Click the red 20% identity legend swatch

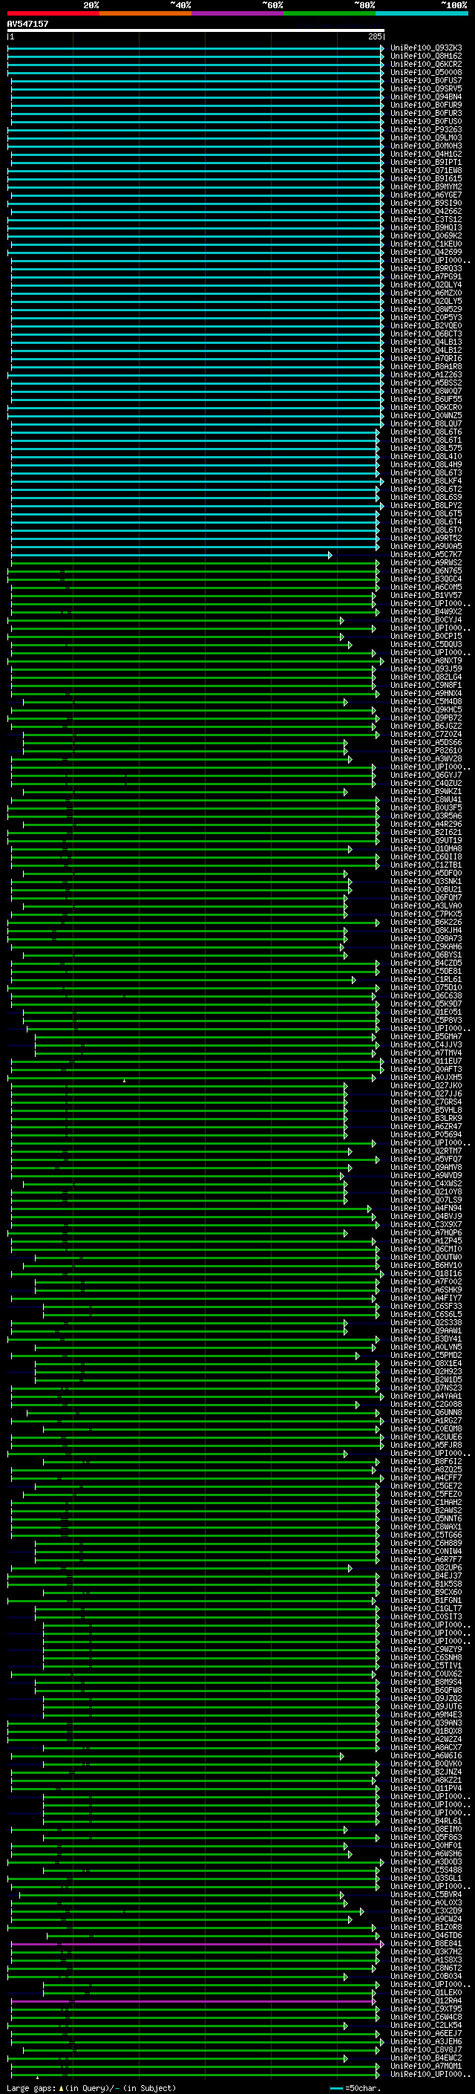(53, 14)
